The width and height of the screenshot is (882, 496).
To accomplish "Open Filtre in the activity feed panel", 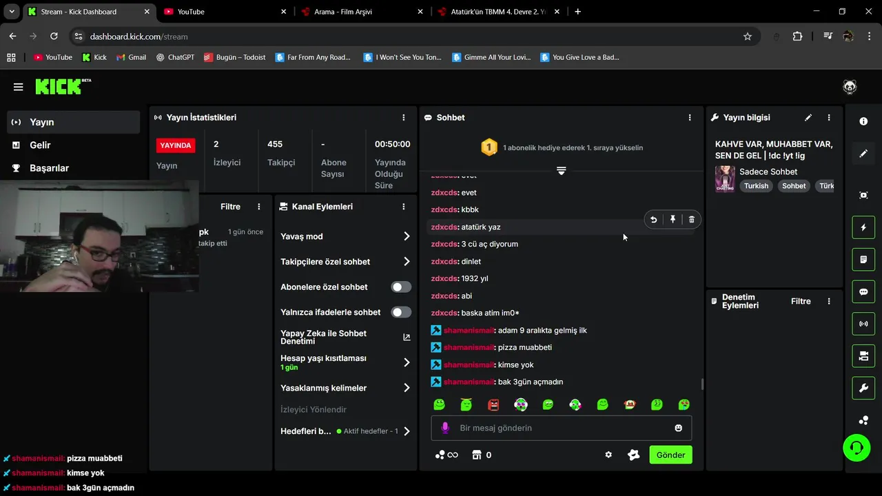I will [x=230, y=207].
